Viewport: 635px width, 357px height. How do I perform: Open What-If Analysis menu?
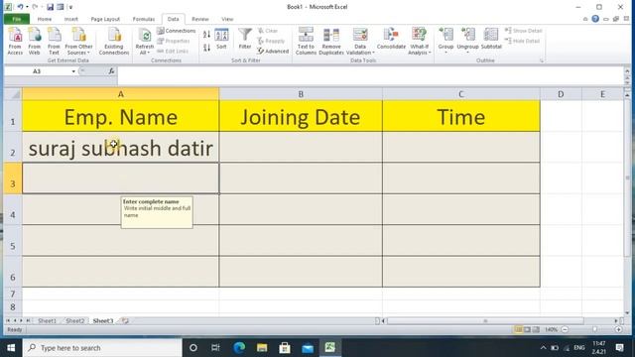click(x=419, y=41)
